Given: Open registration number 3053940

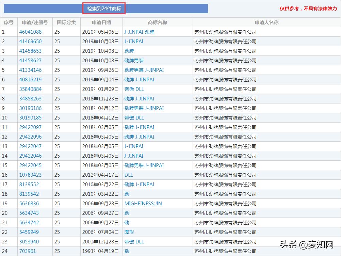Looking at the screenshot, I should coord(29,242).
